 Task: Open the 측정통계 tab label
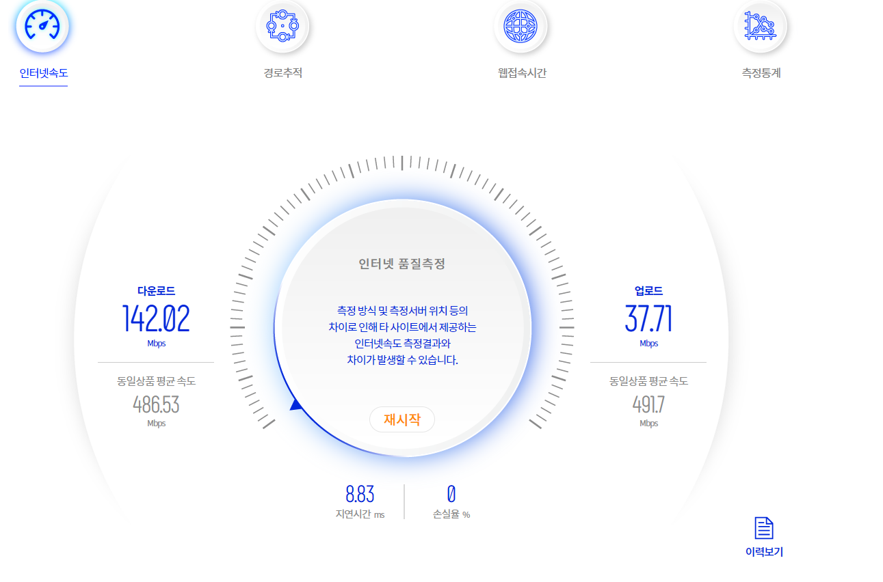tap(761, 73)
